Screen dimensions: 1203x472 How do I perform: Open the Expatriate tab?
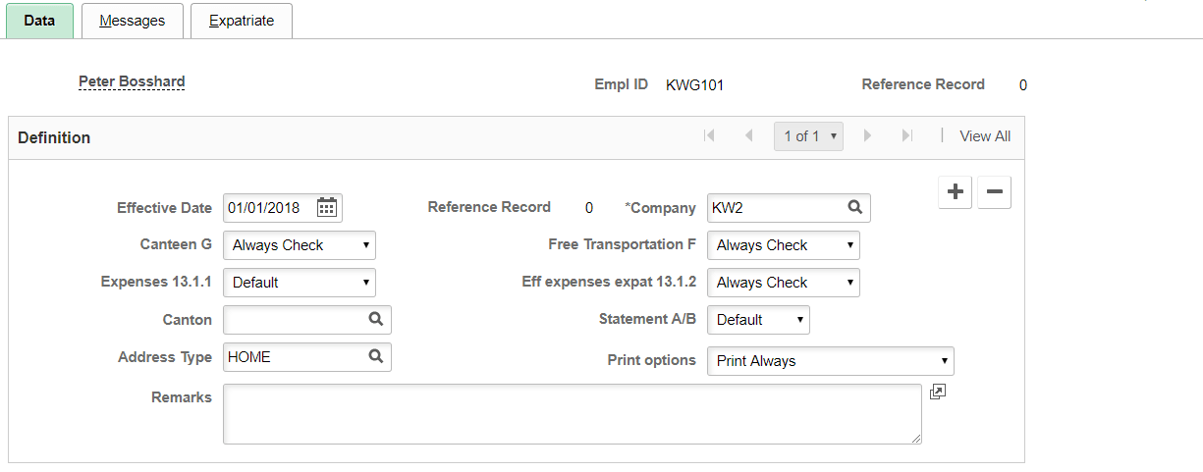[242, 21]
